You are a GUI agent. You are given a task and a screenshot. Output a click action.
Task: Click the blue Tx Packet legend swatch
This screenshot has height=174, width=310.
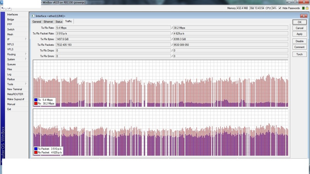pyautogui.click(x=36, y=149)
